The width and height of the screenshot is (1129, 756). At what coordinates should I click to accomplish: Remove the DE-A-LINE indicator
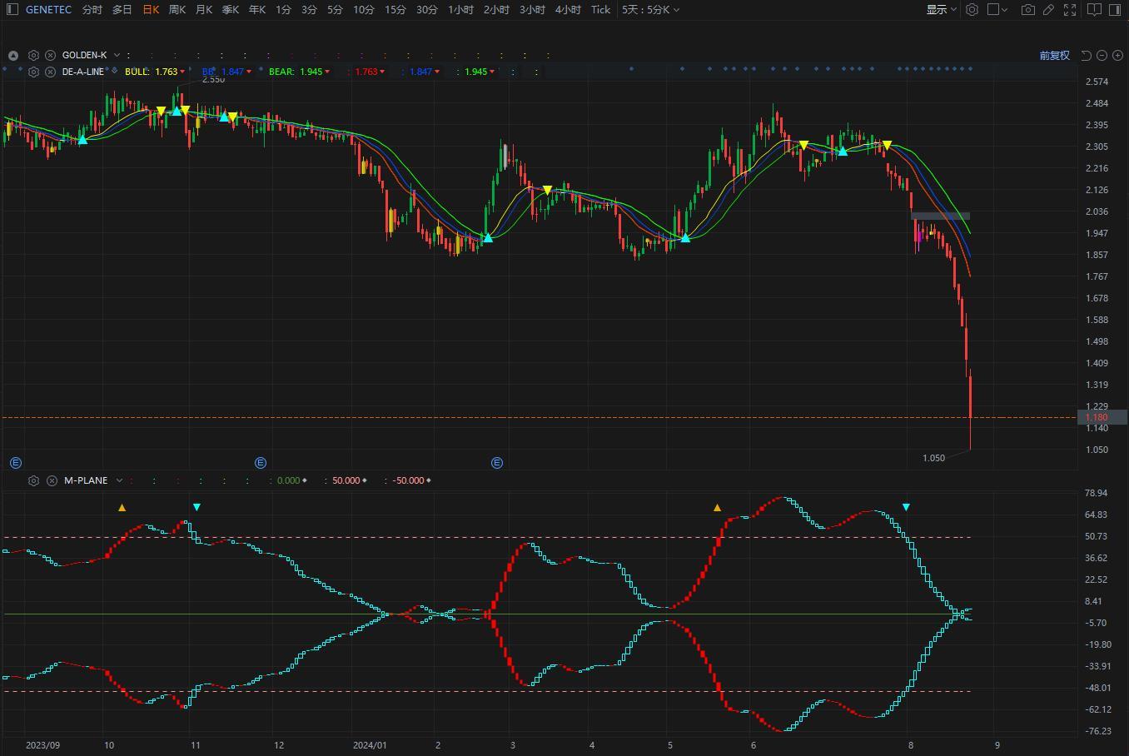click(x=50, y=72)
